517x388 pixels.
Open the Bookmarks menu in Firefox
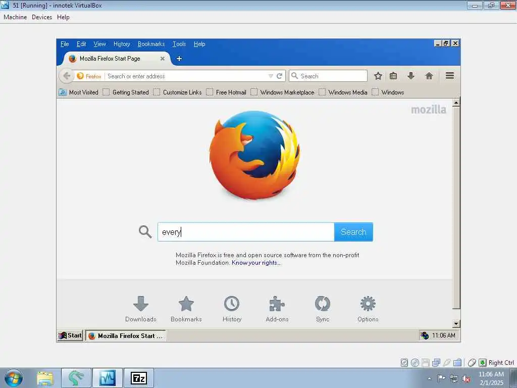point(151,44)
